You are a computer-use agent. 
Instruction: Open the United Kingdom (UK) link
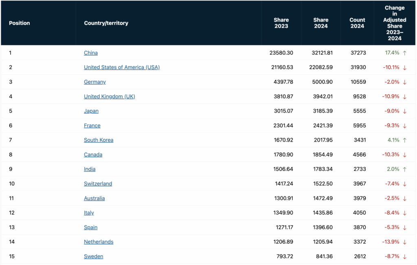pos(109,97)
